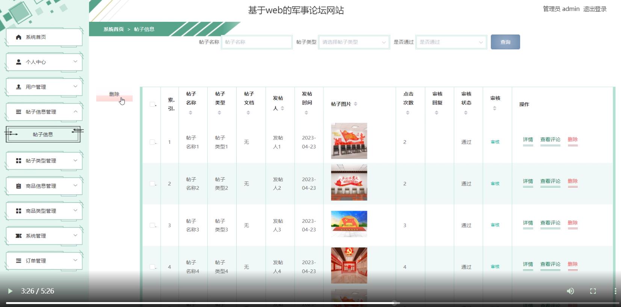Sort table by 帖子名称 column arrows

tap(190, 113)
